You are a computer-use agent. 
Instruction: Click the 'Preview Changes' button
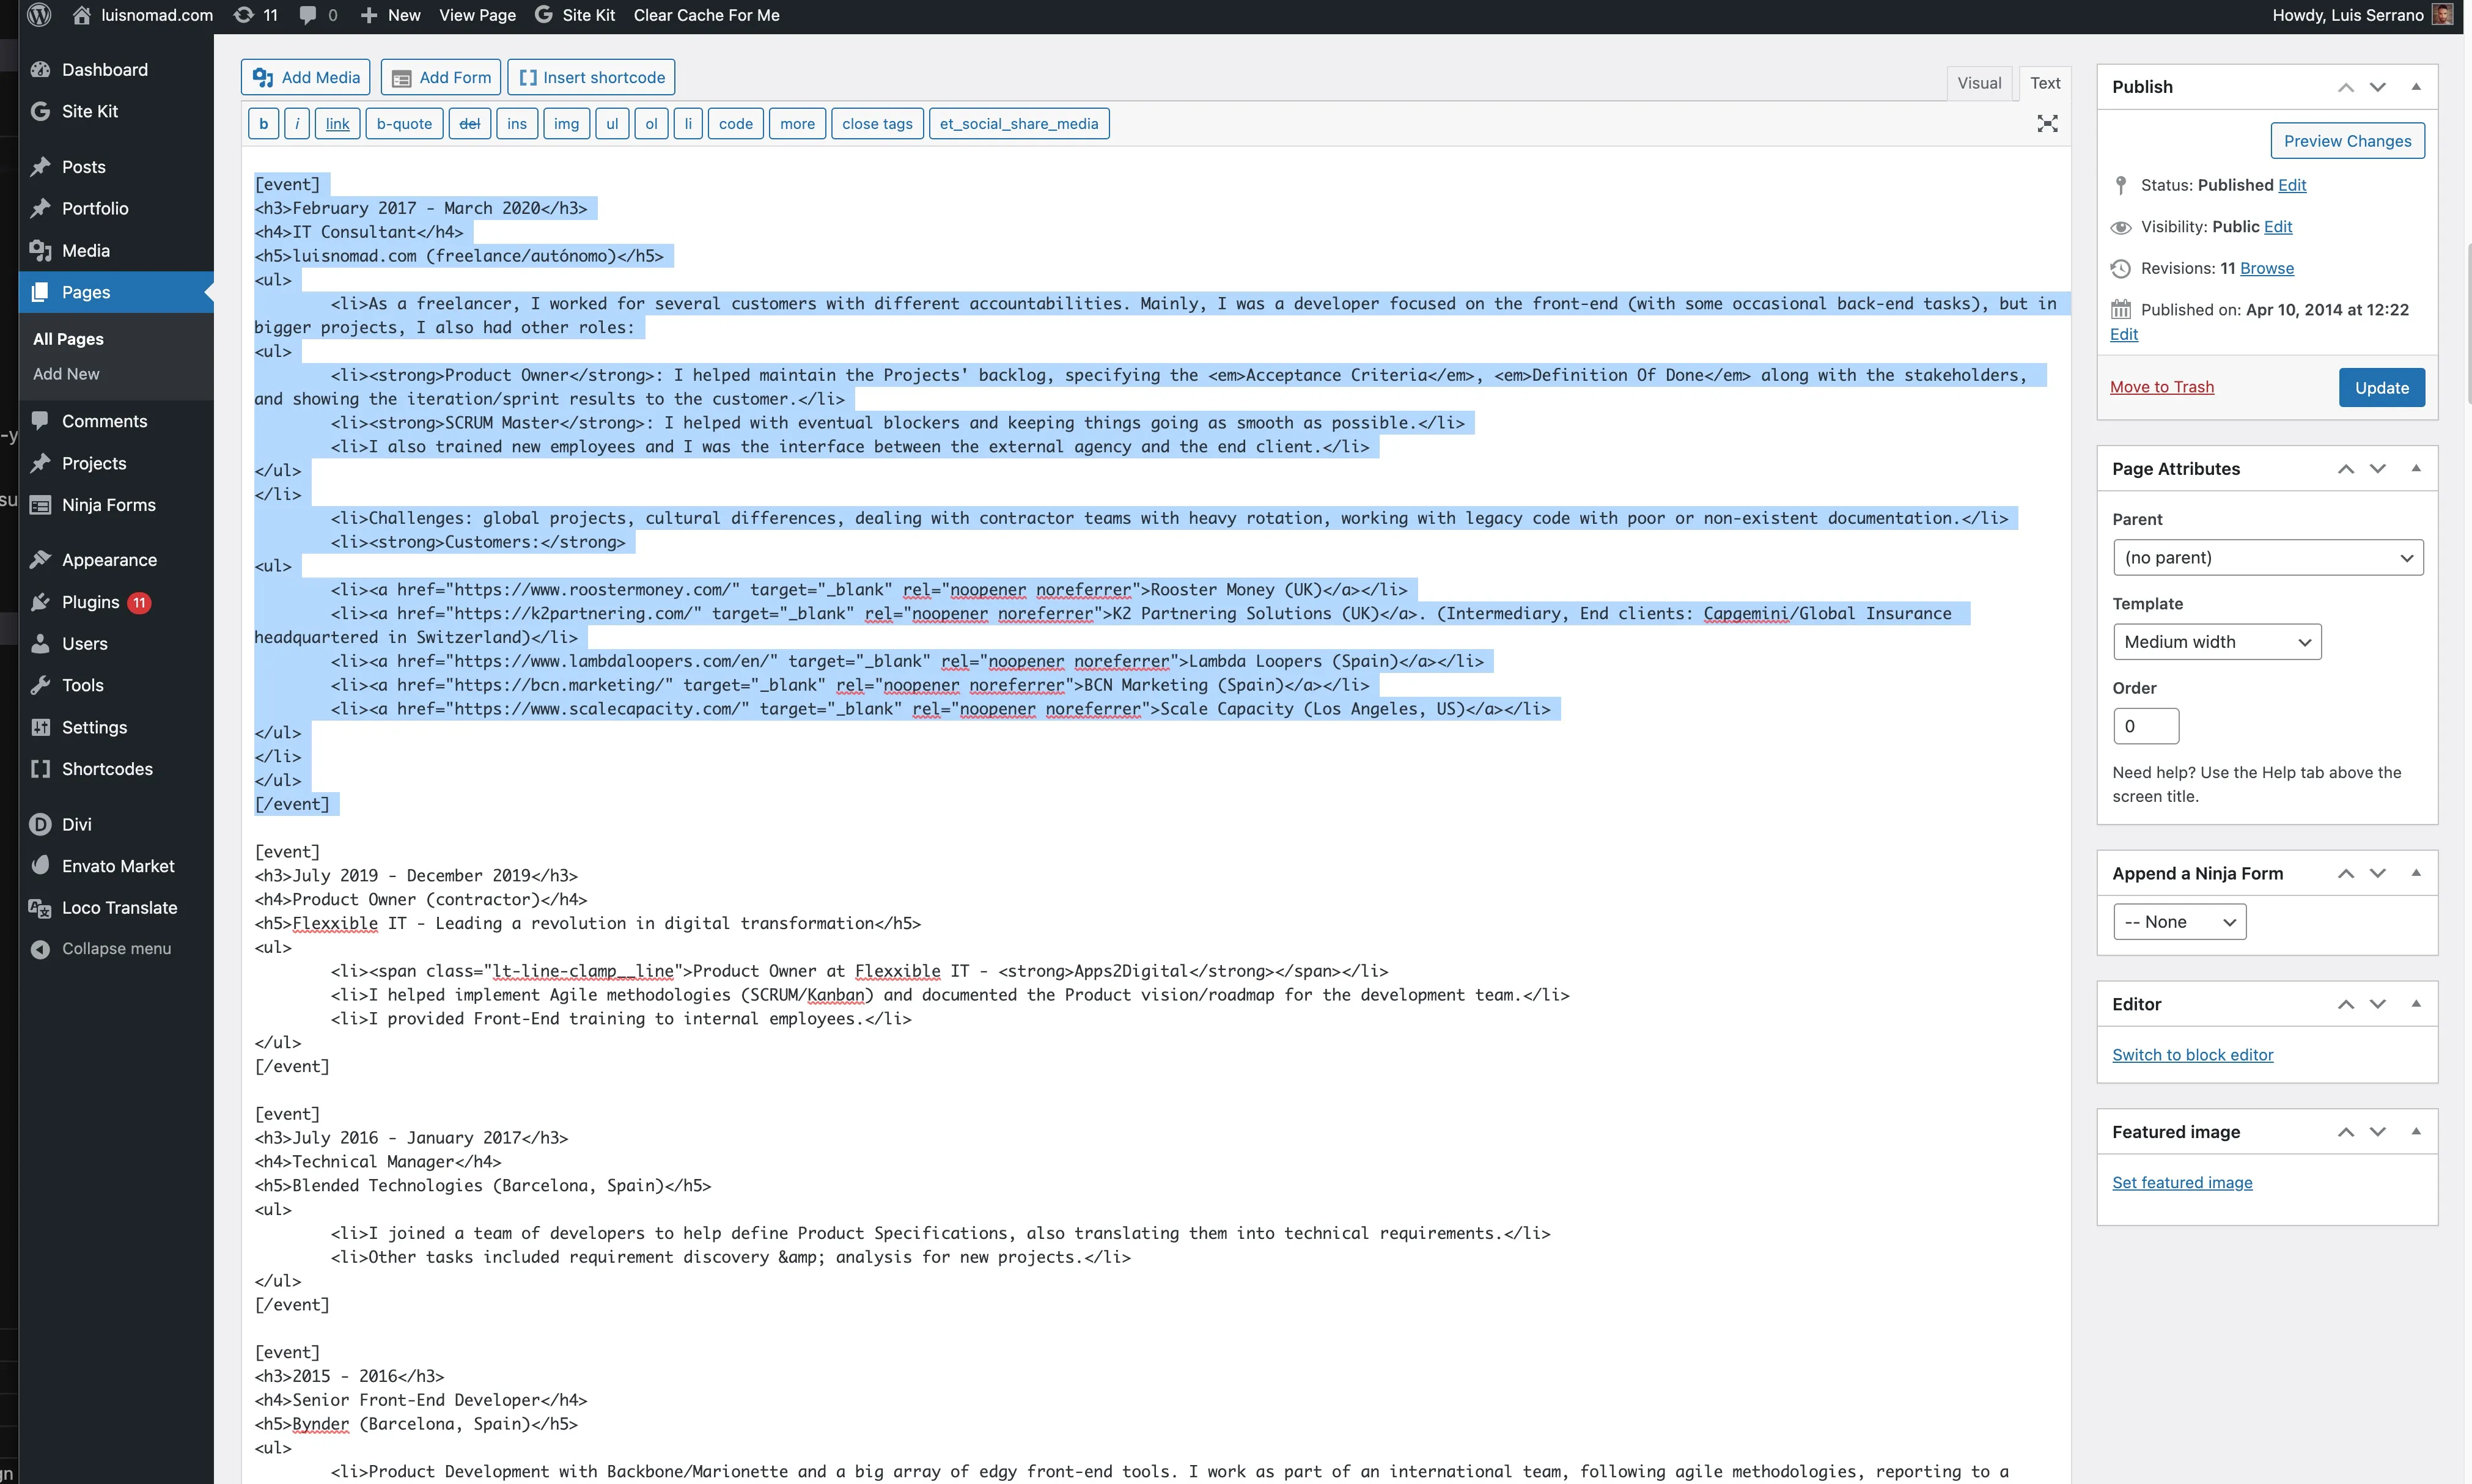coord(2347,139)
